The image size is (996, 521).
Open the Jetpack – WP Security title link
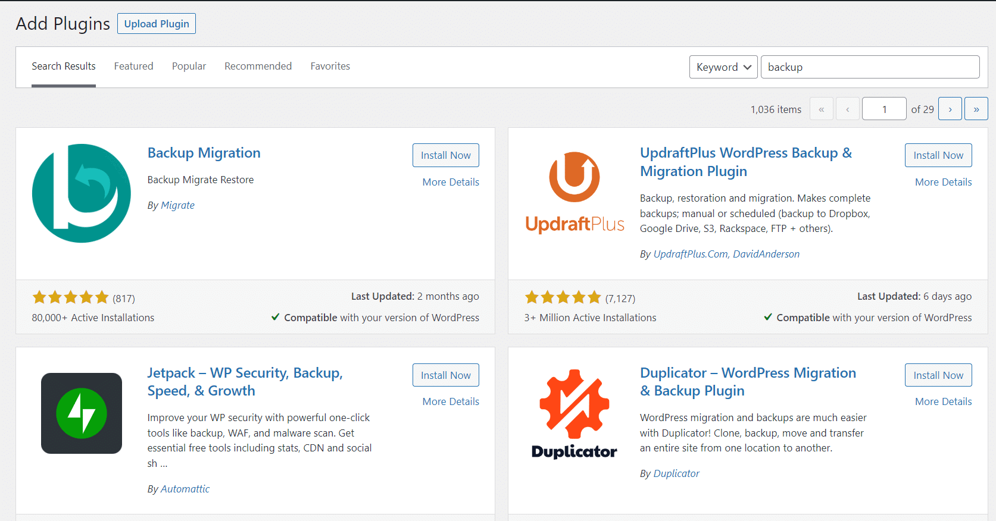click(x=245, y=382)
